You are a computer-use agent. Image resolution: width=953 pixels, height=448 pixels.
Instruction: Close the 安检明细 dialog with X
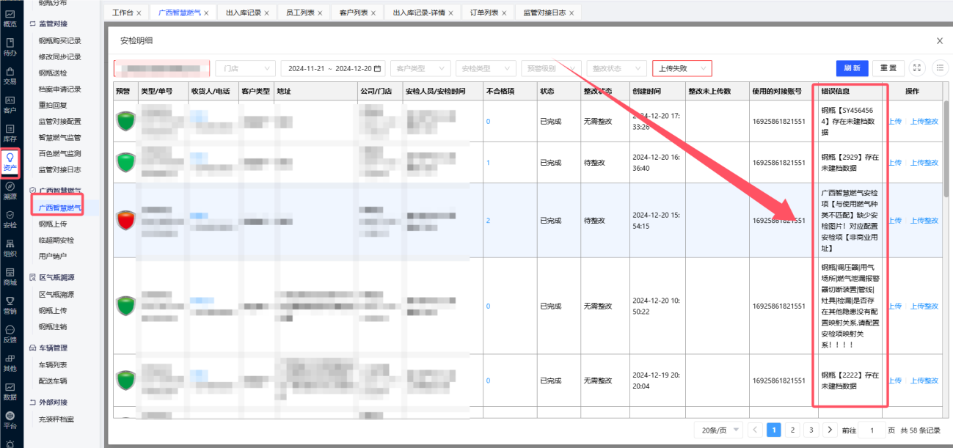pyautogui.click(x=940, y=41)
